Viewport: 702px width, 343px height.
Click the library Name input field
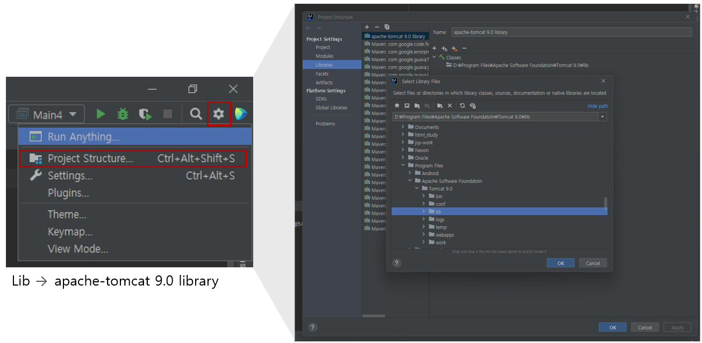coord(571,32)
